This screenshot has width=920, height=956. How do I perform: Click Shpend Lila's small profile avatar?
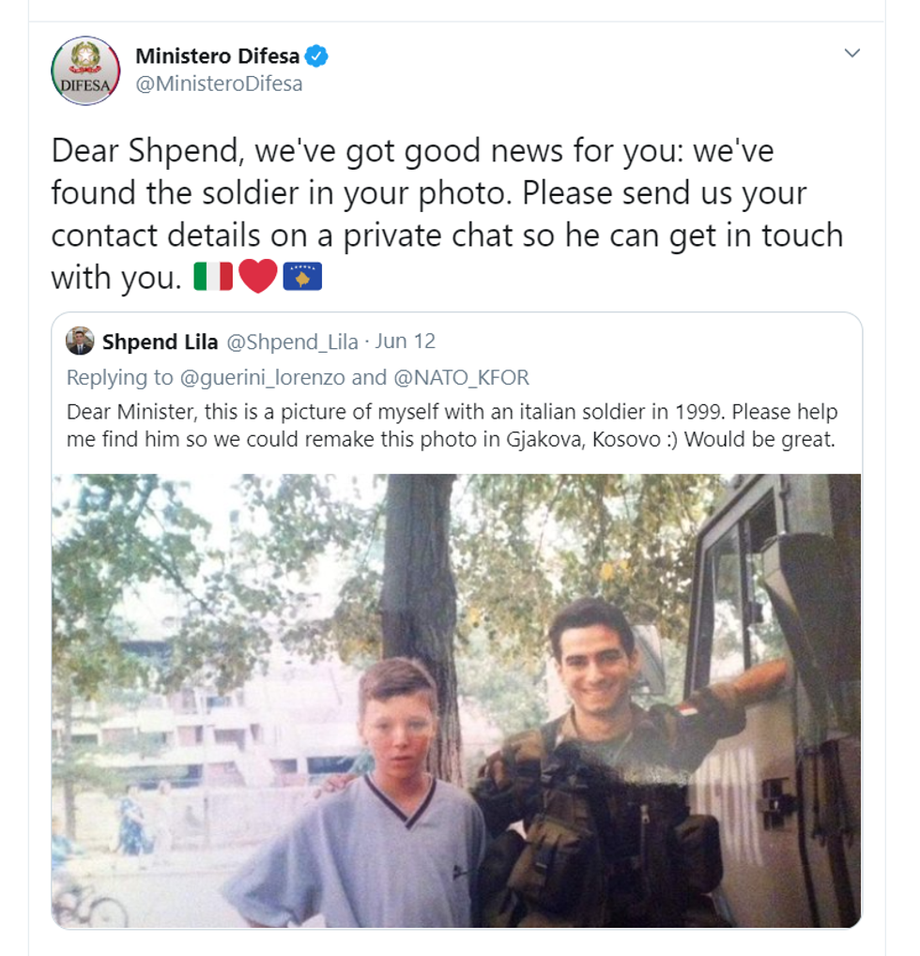click(x=80, y=341)
